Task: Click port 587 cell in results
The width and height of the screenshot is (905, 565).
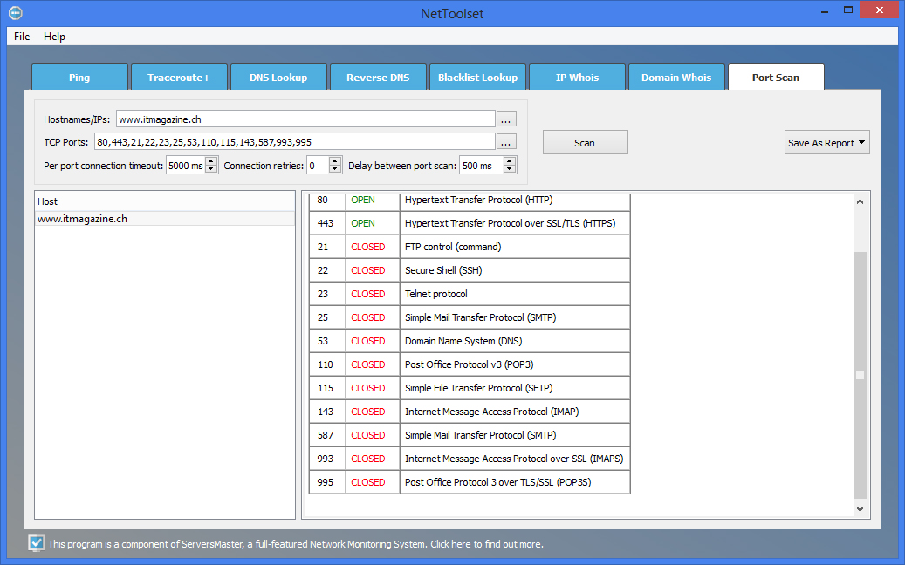Action: tap(327, 435)
